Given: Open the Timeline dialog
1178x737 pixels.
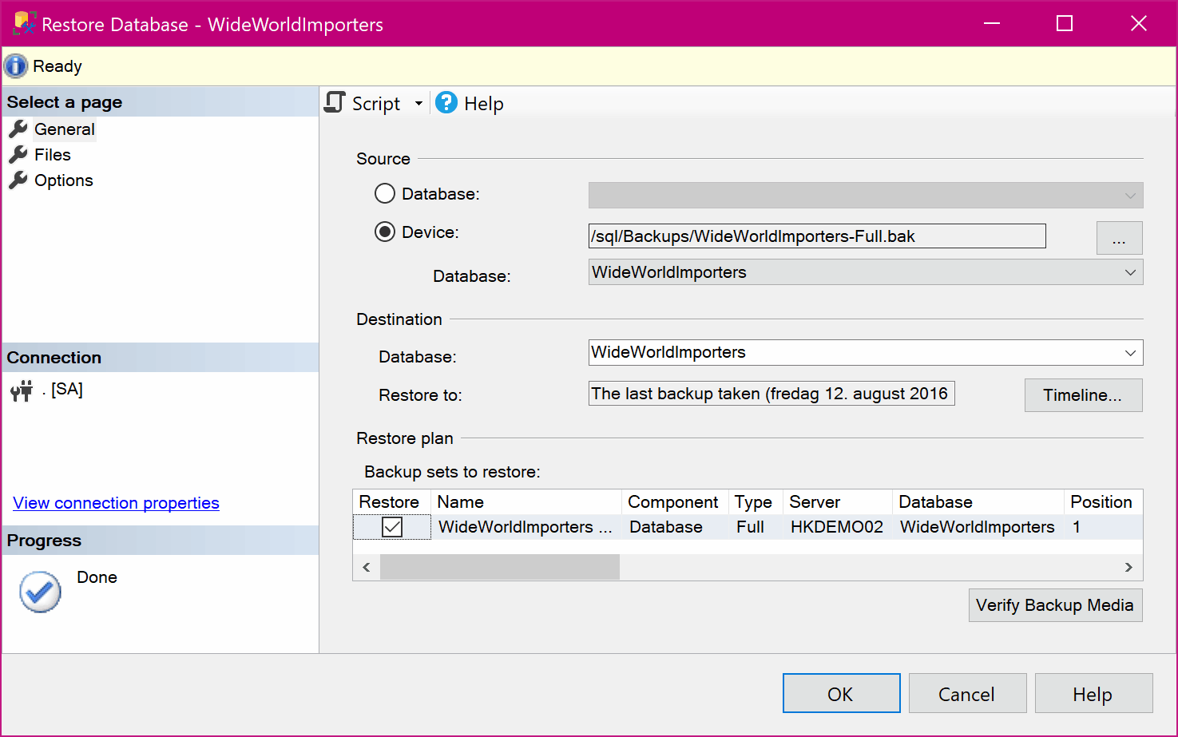Looking at the screenshot, I should pyautogui.click(x=1083, y=394).
